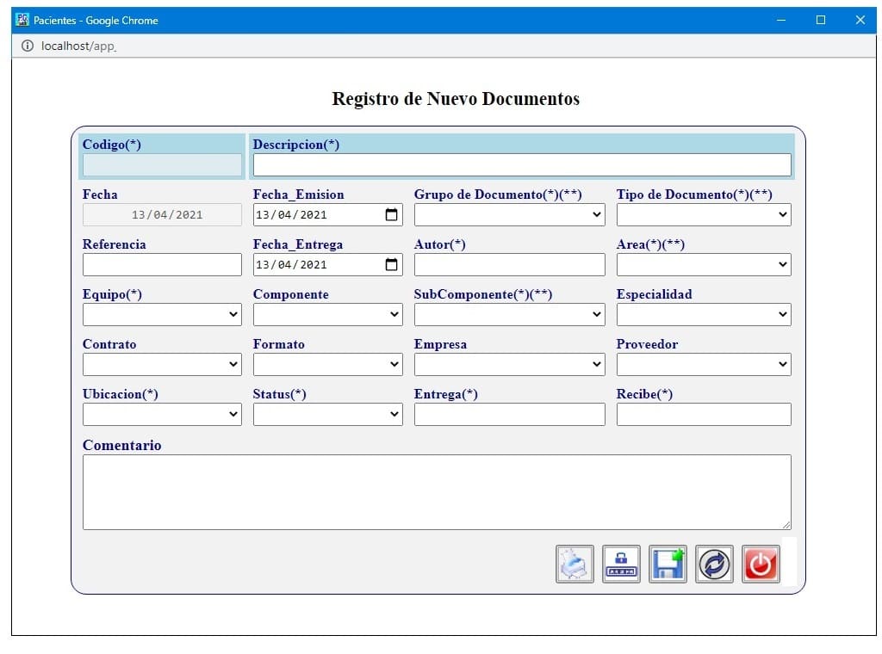
Task: View site information icon in address bar
Action: [x=27, y=46]
